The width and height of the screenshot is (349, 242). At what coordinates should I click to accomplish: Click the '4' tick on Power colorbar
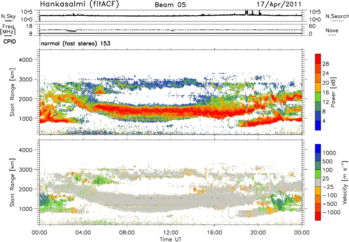(x=324, y=121)
